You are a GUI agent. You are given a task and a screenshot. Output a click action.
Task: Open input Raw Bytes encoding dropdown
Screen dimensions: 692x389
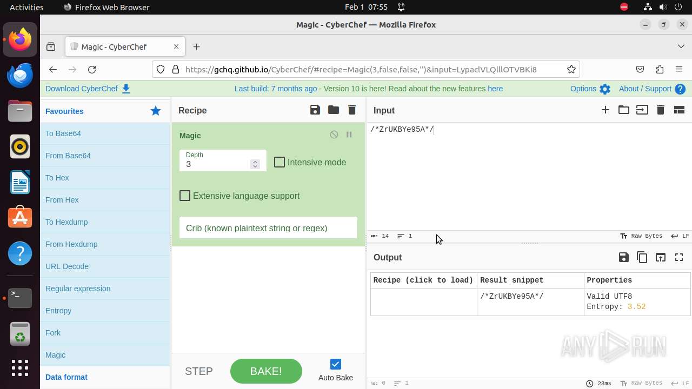(x=641, y=236)
